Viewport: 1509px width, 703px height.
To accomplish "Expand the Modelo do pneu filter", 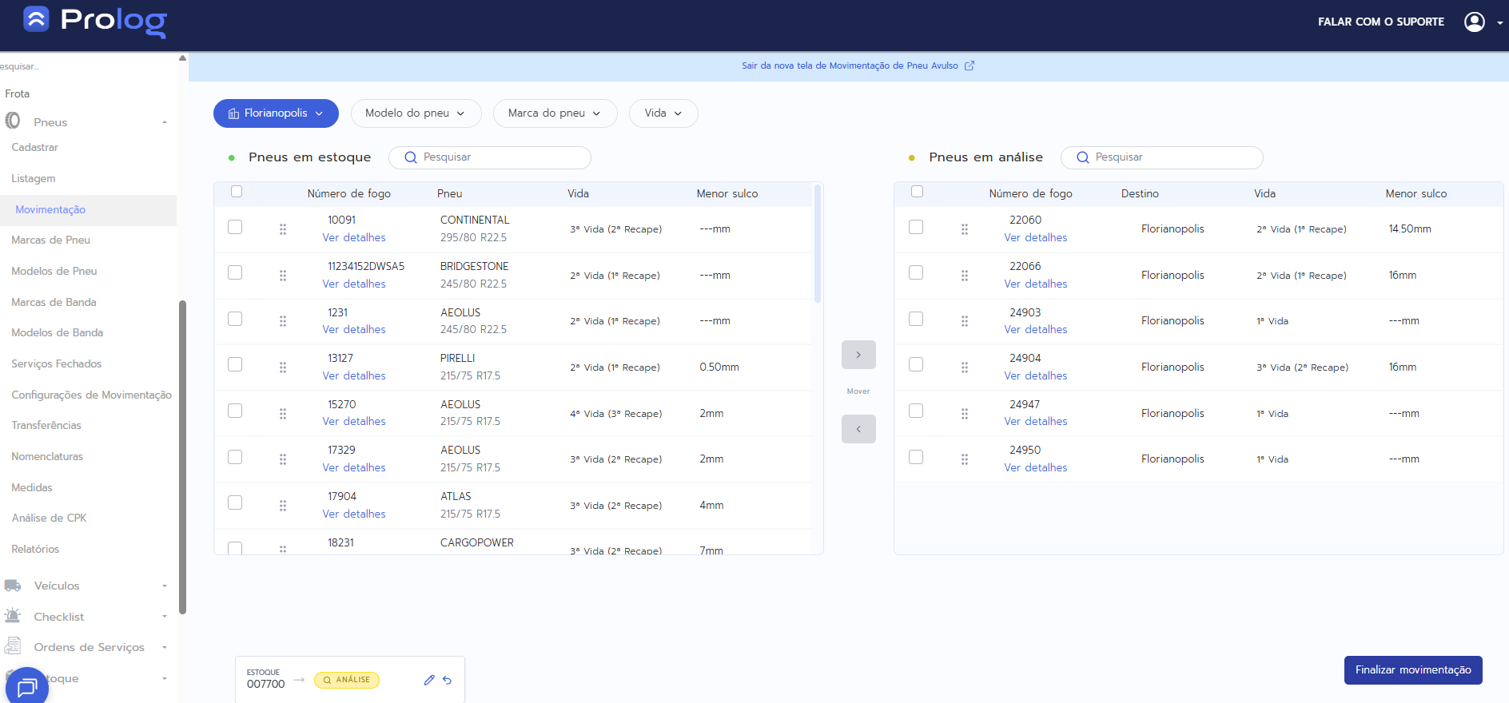I will (416, 113).
